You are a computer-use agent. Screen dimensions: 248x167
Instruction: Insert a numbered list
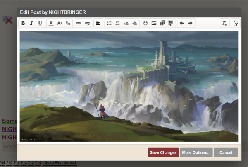117,23
